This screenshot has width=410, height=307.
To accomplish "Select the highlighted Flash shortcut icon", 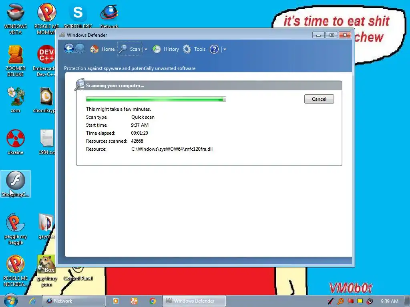I will point(16,184).
